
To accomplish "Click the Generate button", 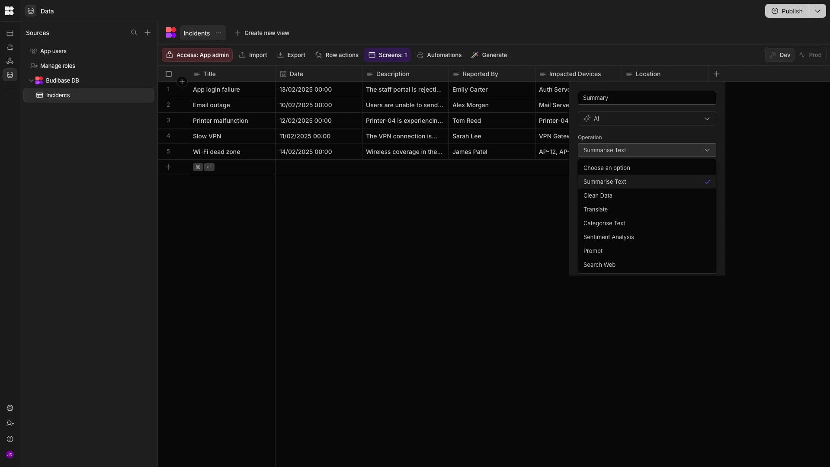I will [489, 55].
